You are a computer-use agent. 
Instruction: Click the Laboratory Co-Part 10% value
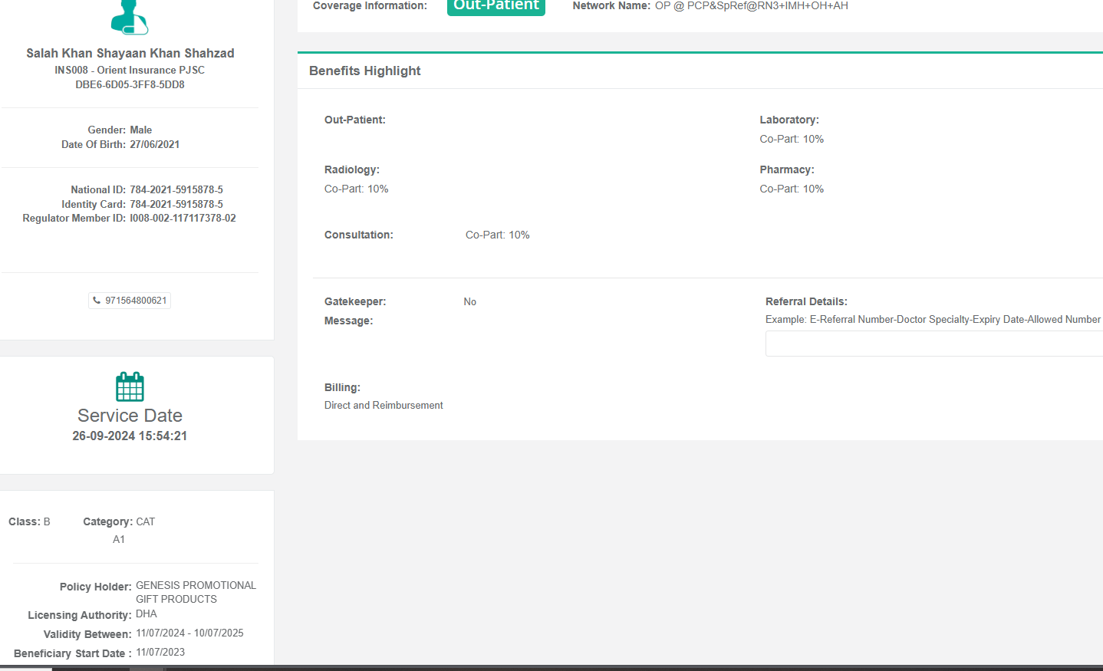pyautogui.click(x=792, y=139)
